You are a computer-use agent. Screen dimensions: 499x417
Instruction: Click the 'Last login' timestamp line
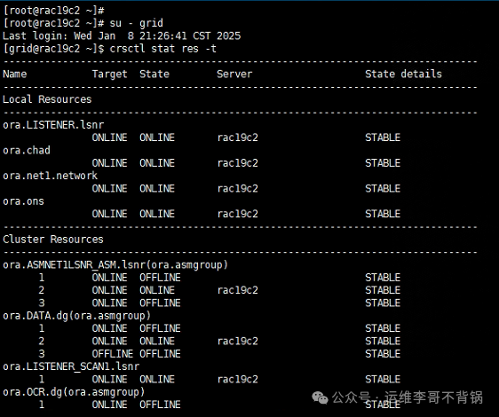(x=122, y=36)
